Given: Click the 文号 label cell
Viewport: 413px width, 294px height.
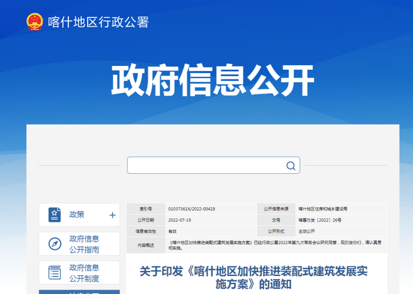Looking at the screenshot, I should (276, 220).
